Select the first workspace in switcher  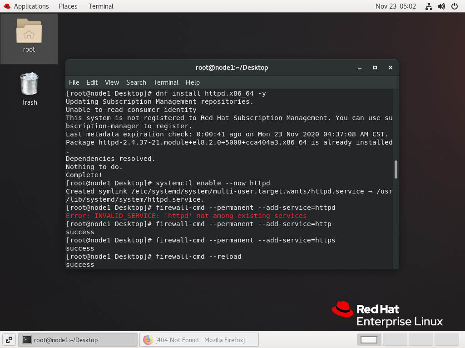pos(369,340)
